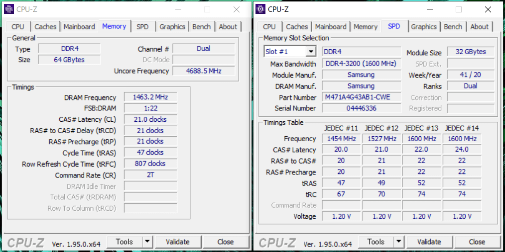The image size is (505, 252).
Task: Click CPU-Z app icon in right window title bar
Action: coord(260,9)
